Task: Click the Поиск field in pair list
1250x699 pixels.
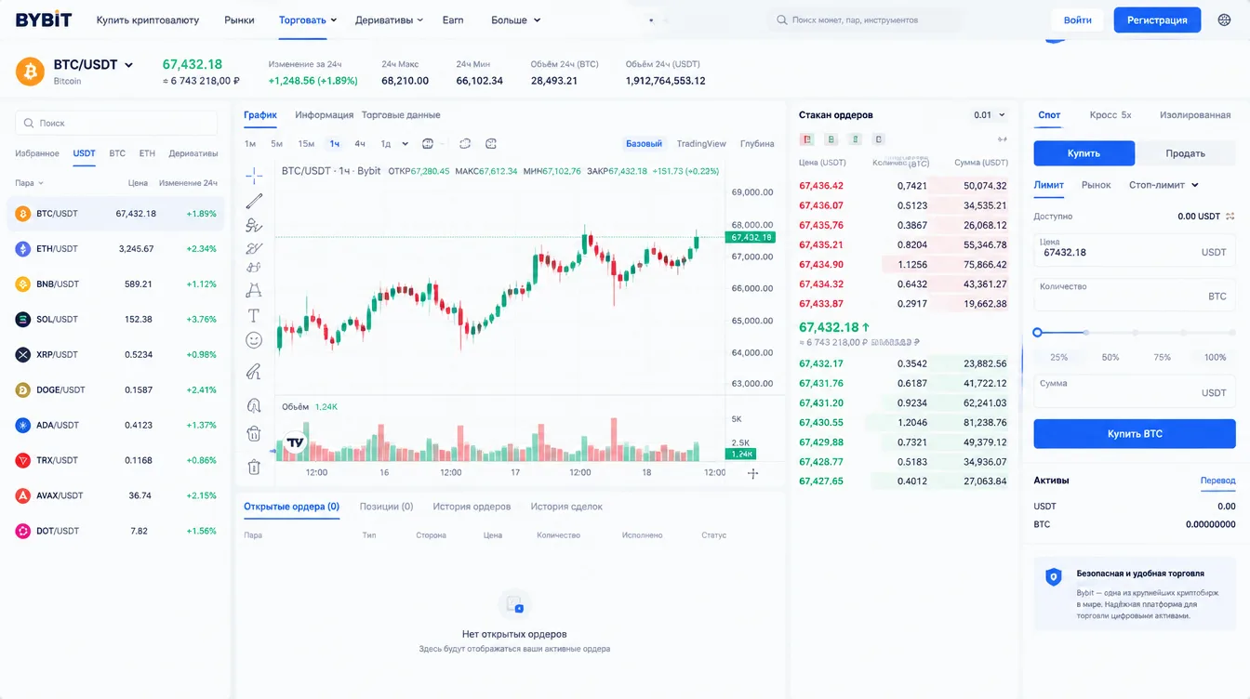Action: coord(116,123)
